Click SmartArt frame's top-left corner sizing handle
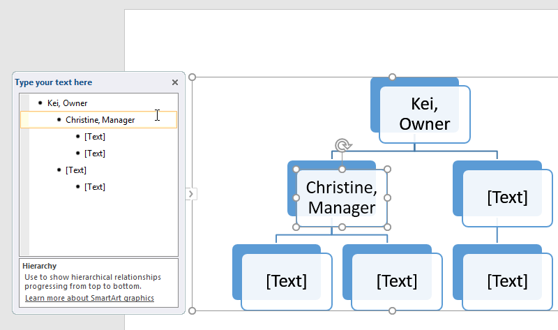 coord(193,77)
